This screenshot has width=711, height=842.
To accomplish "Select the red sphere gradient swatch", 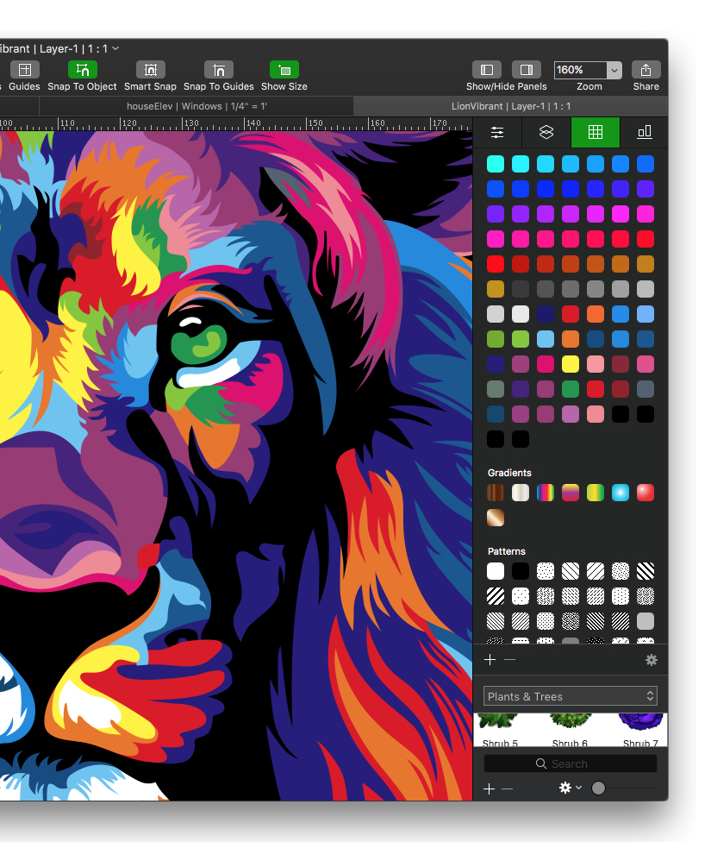I will (646, 493).
